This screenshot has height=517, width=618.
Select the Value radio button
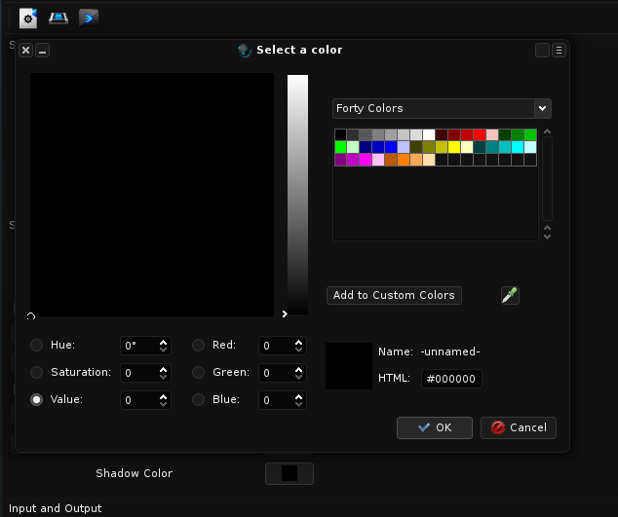[37, 399]
